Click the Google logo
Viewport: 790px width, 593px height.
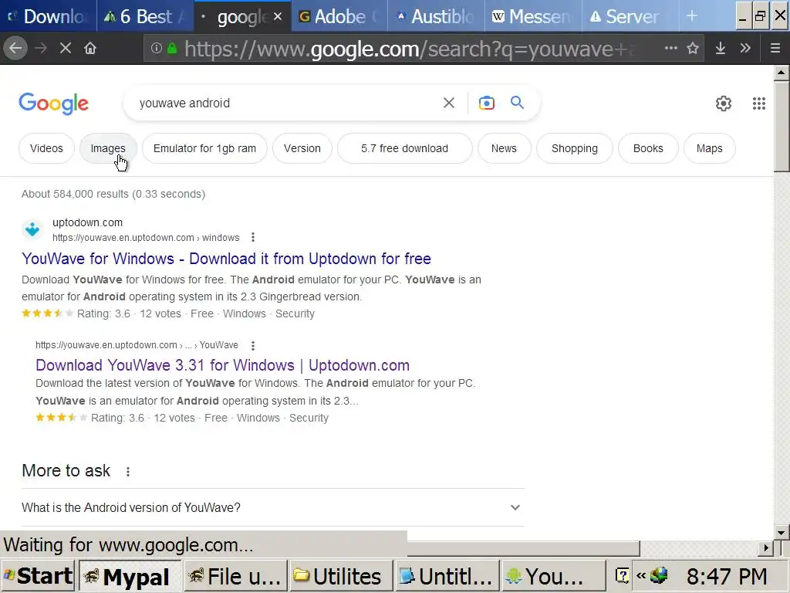tap(53, 103)
